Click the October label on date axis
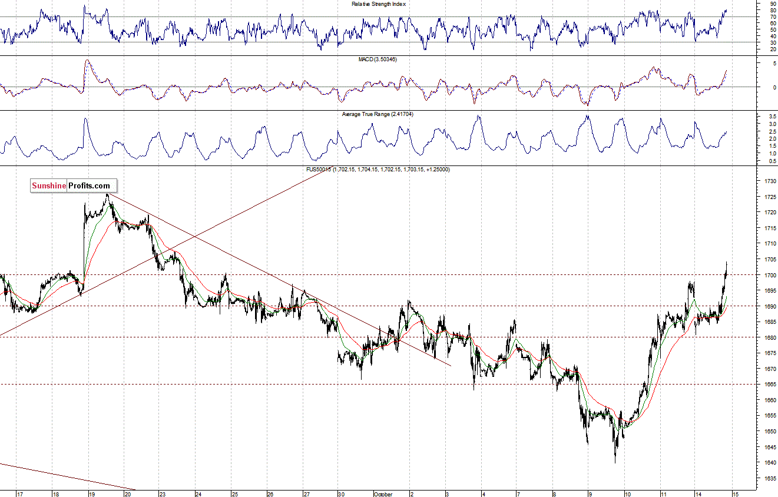Image resolution: width=778 pixels, height=497 pixels. (x=383, y=494)
